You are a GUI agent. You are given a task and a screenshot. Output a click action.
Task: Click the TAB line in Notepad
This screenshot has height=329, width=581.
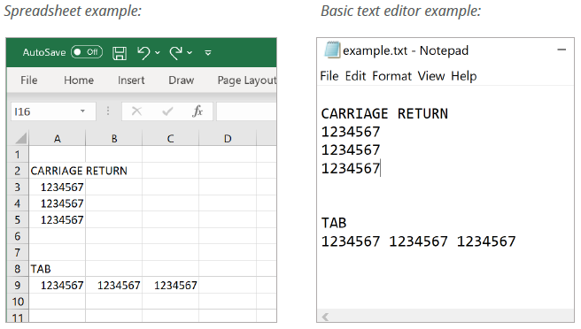tap(334, 223)
